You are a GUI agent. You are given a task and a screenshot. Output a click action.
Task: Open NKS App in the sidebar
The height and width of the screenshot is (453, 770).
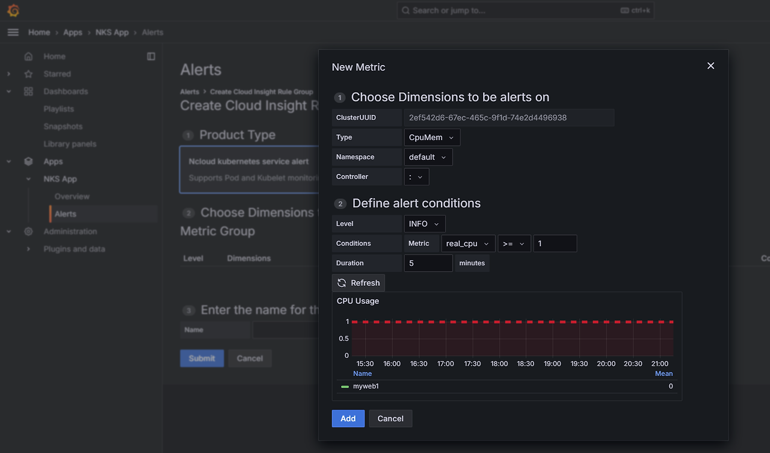60,179
